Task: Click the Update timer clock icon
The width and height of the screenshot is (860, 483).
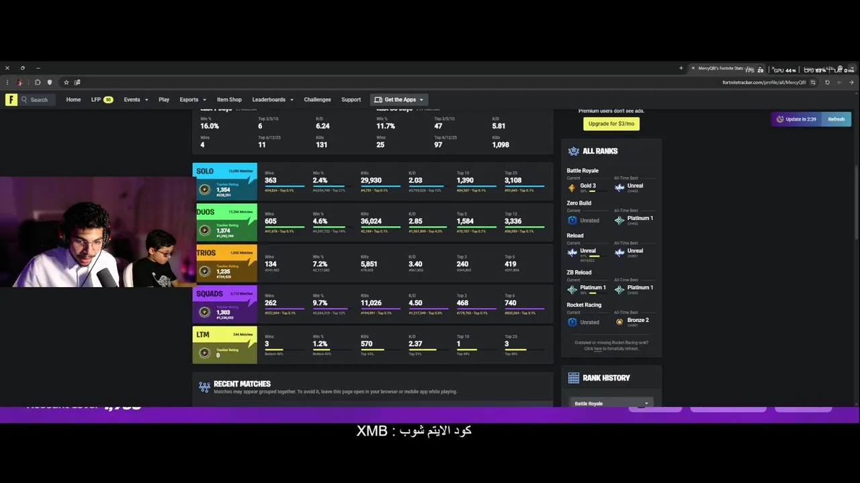Action: 780,119
